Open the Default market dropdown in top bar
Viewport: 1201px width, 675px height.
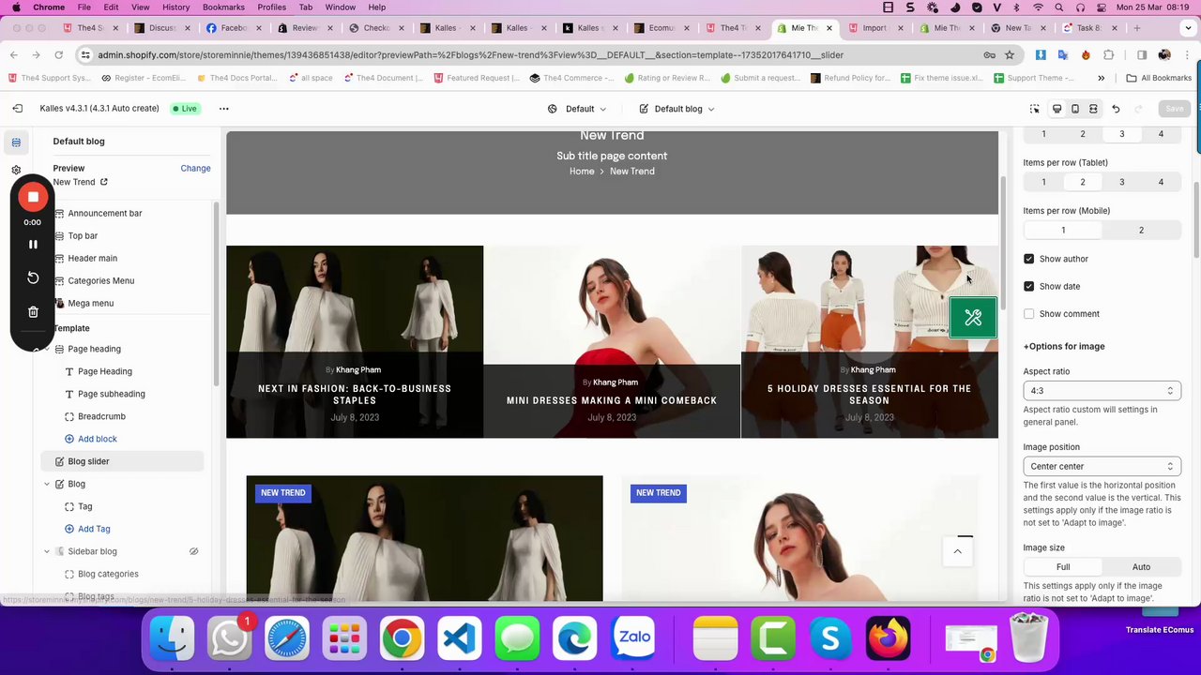577,109
